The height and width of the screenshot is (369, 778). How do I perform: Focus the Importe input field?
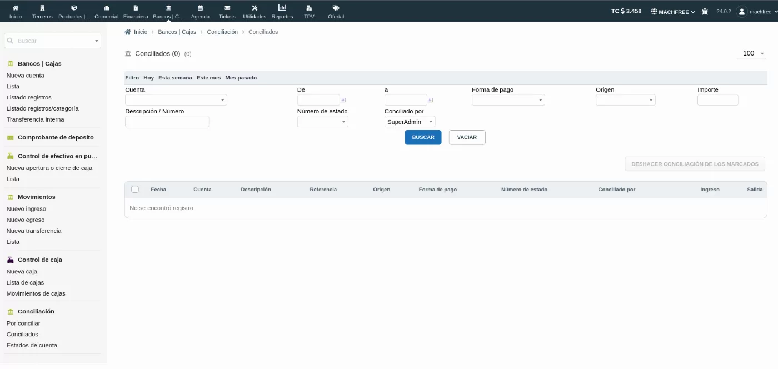[x=718, y=100]
